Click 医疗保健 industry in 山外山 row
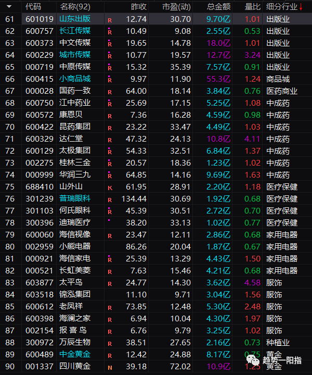The width and height of the screenshot is (312, 375). 282,187
